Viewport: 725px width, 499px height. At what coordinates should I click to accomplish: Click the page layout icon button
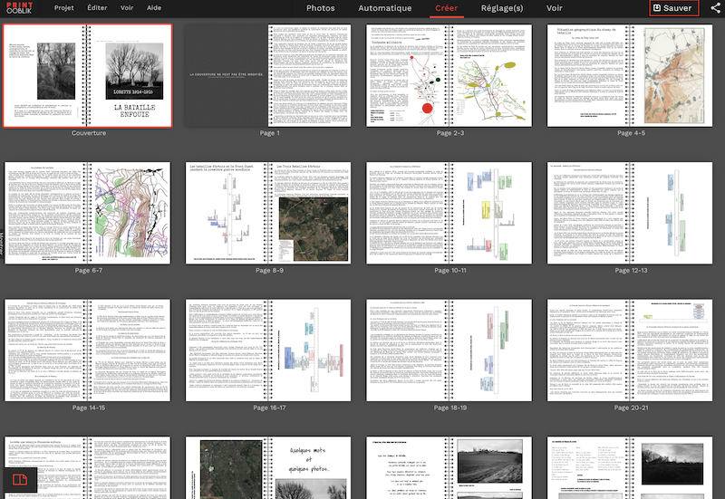(20, 480)
